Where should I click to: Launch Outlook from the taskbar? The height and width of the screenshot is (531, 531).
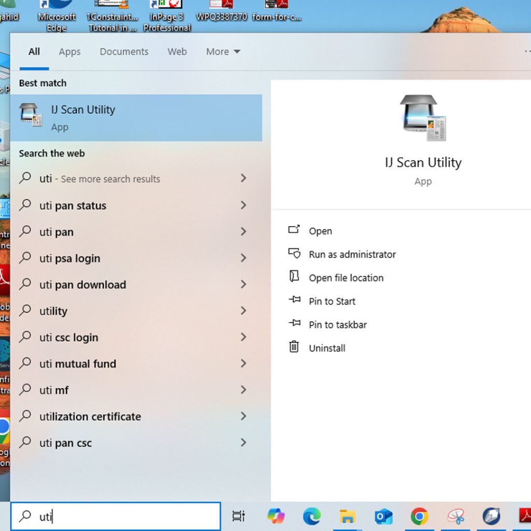coord(383,516)
